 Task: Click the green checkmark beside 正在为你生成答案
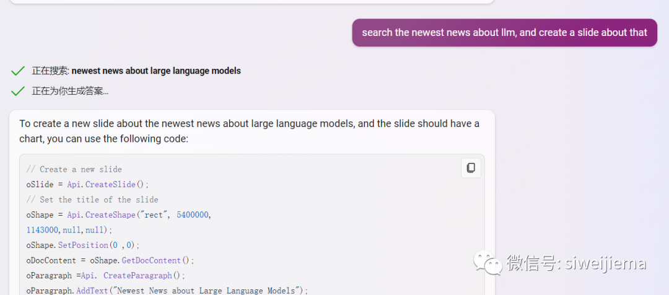[18, 91]
